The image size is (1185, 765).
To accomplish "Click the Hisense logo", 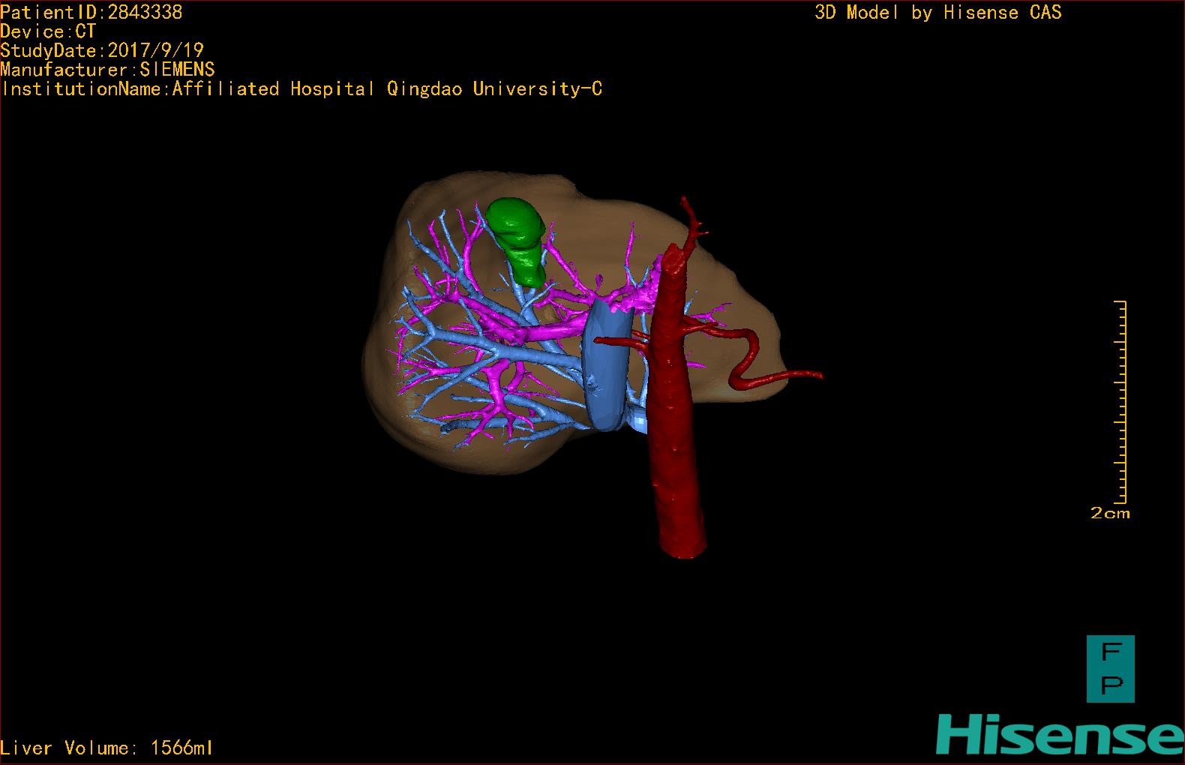I will [1060, 735].
